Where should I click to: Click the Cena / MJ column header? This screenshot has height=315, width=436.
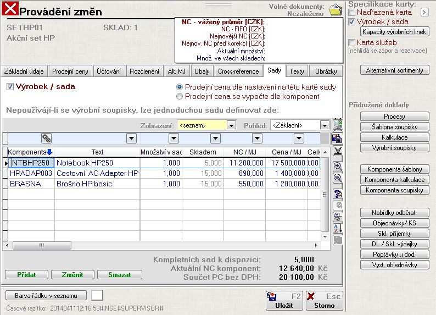287,152
